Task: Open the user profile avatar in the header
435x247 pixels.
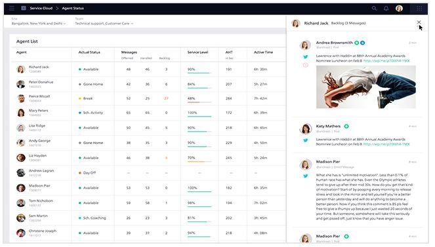Action: coord(399,9)
